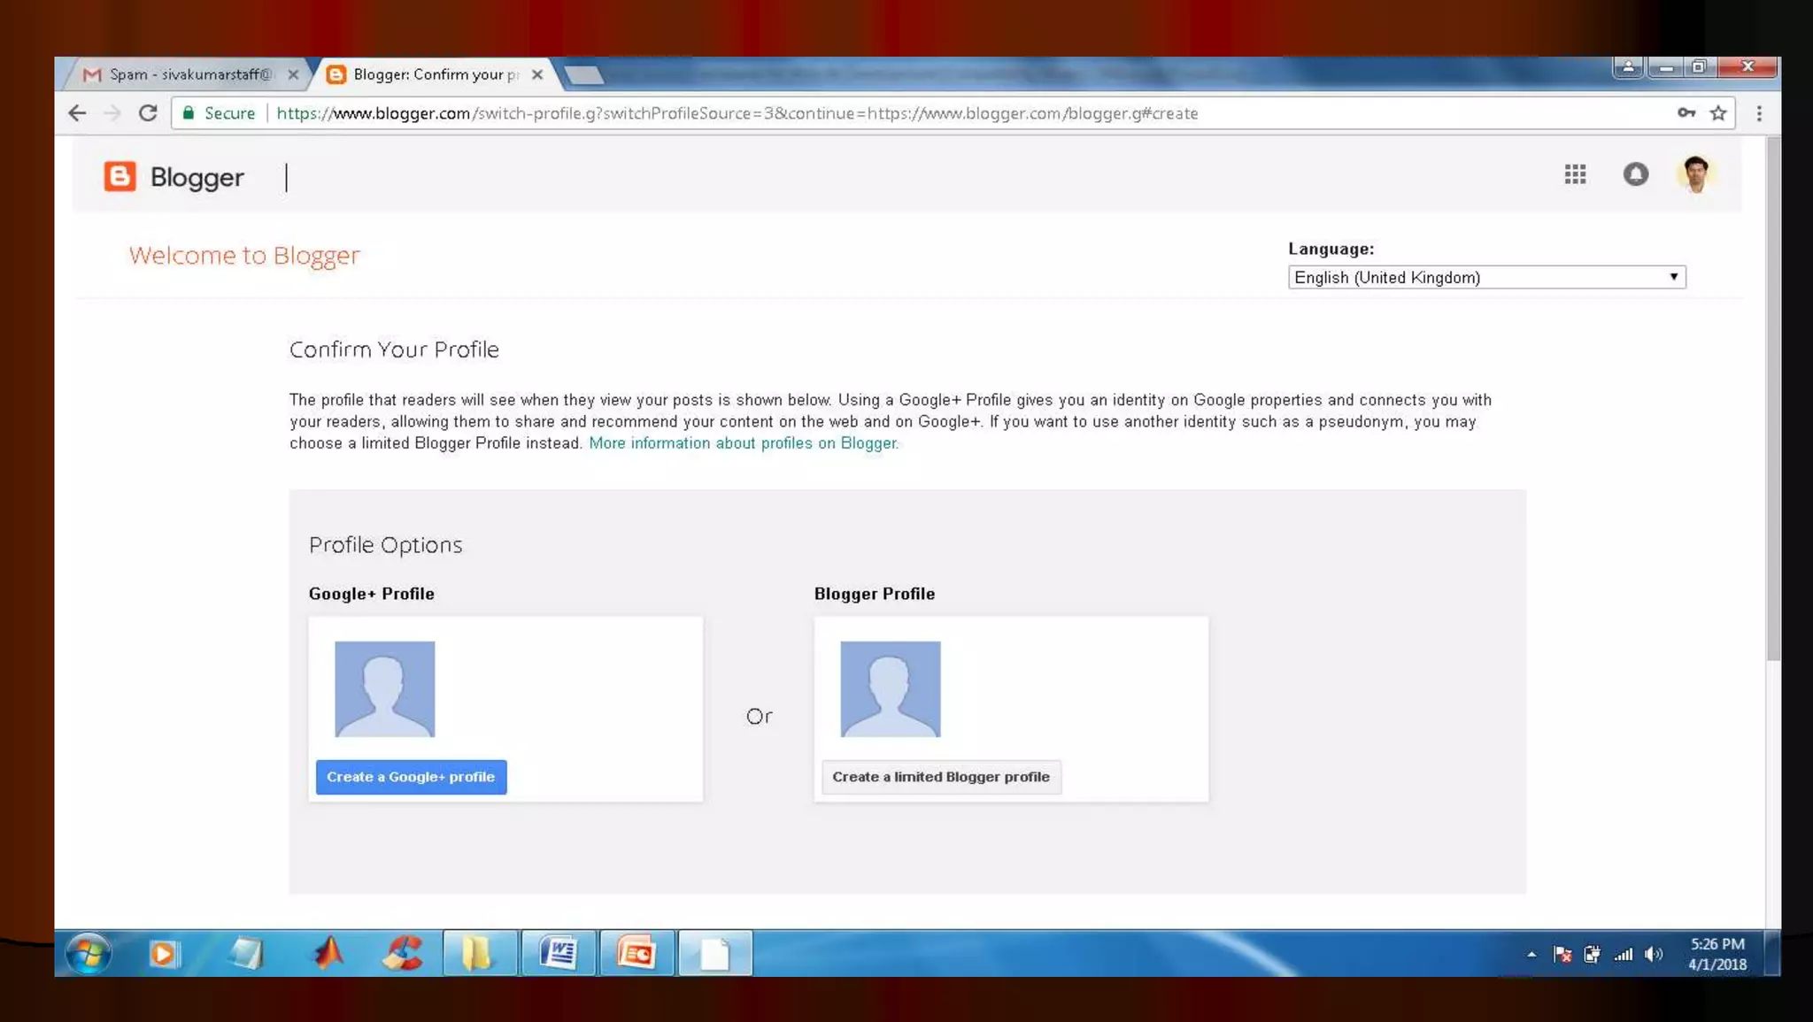This screenshot has height=1022, width=1813.
Task: Click the saved password key icon
Action: click(1686, 113)
